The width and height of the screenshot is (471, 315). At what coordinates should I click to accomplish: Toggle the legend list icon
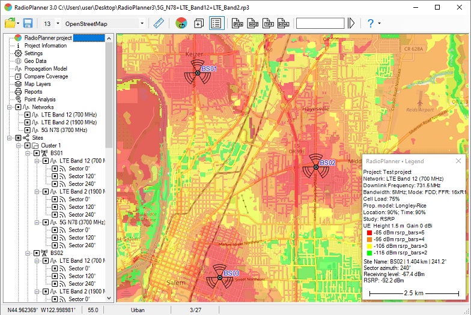pyautogui.click(x=216, y=23)
